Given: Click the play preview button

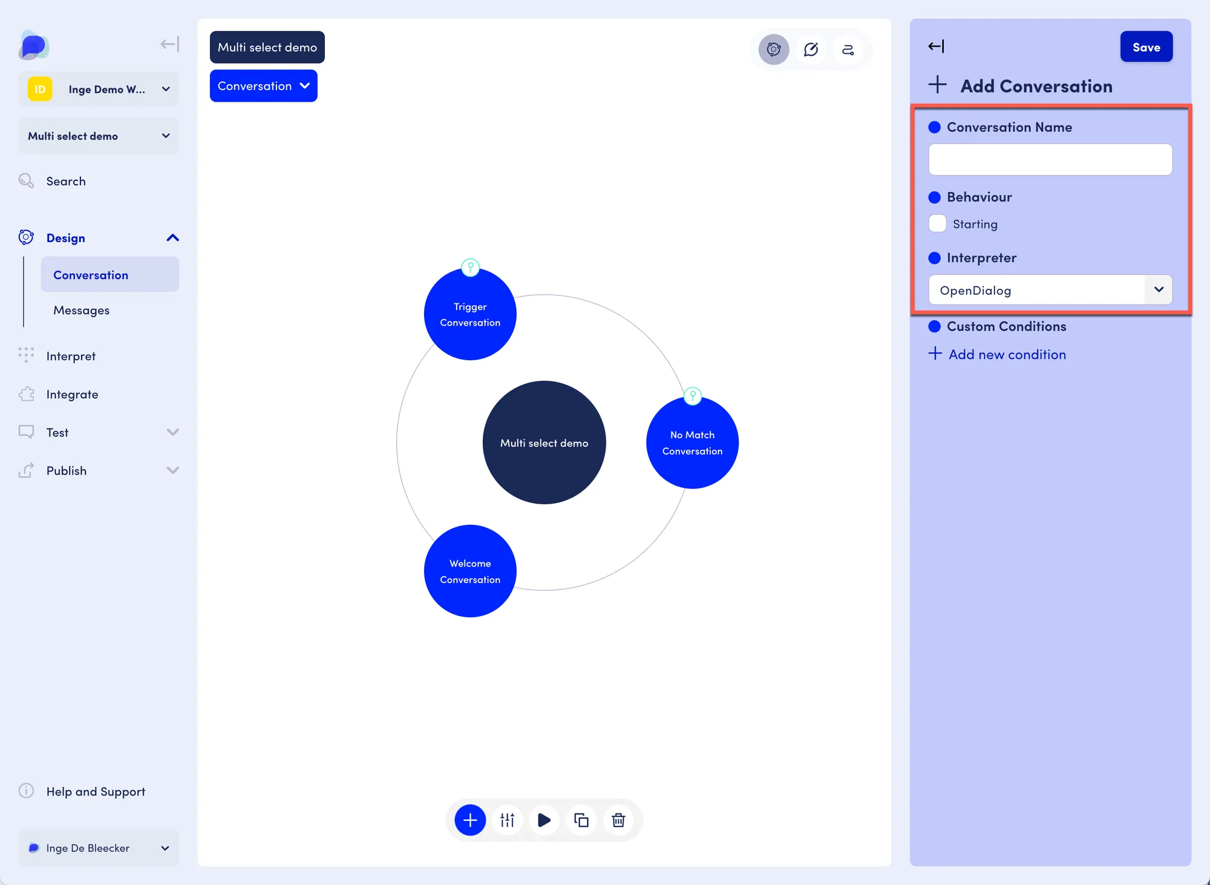Looking at the screenshot, I should (x=544, y=820).
